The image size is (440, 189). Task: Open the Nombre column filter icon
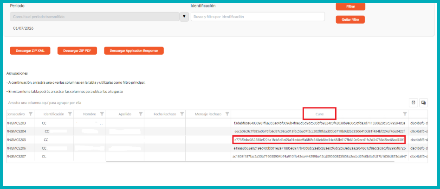click(x=102, y=114)
